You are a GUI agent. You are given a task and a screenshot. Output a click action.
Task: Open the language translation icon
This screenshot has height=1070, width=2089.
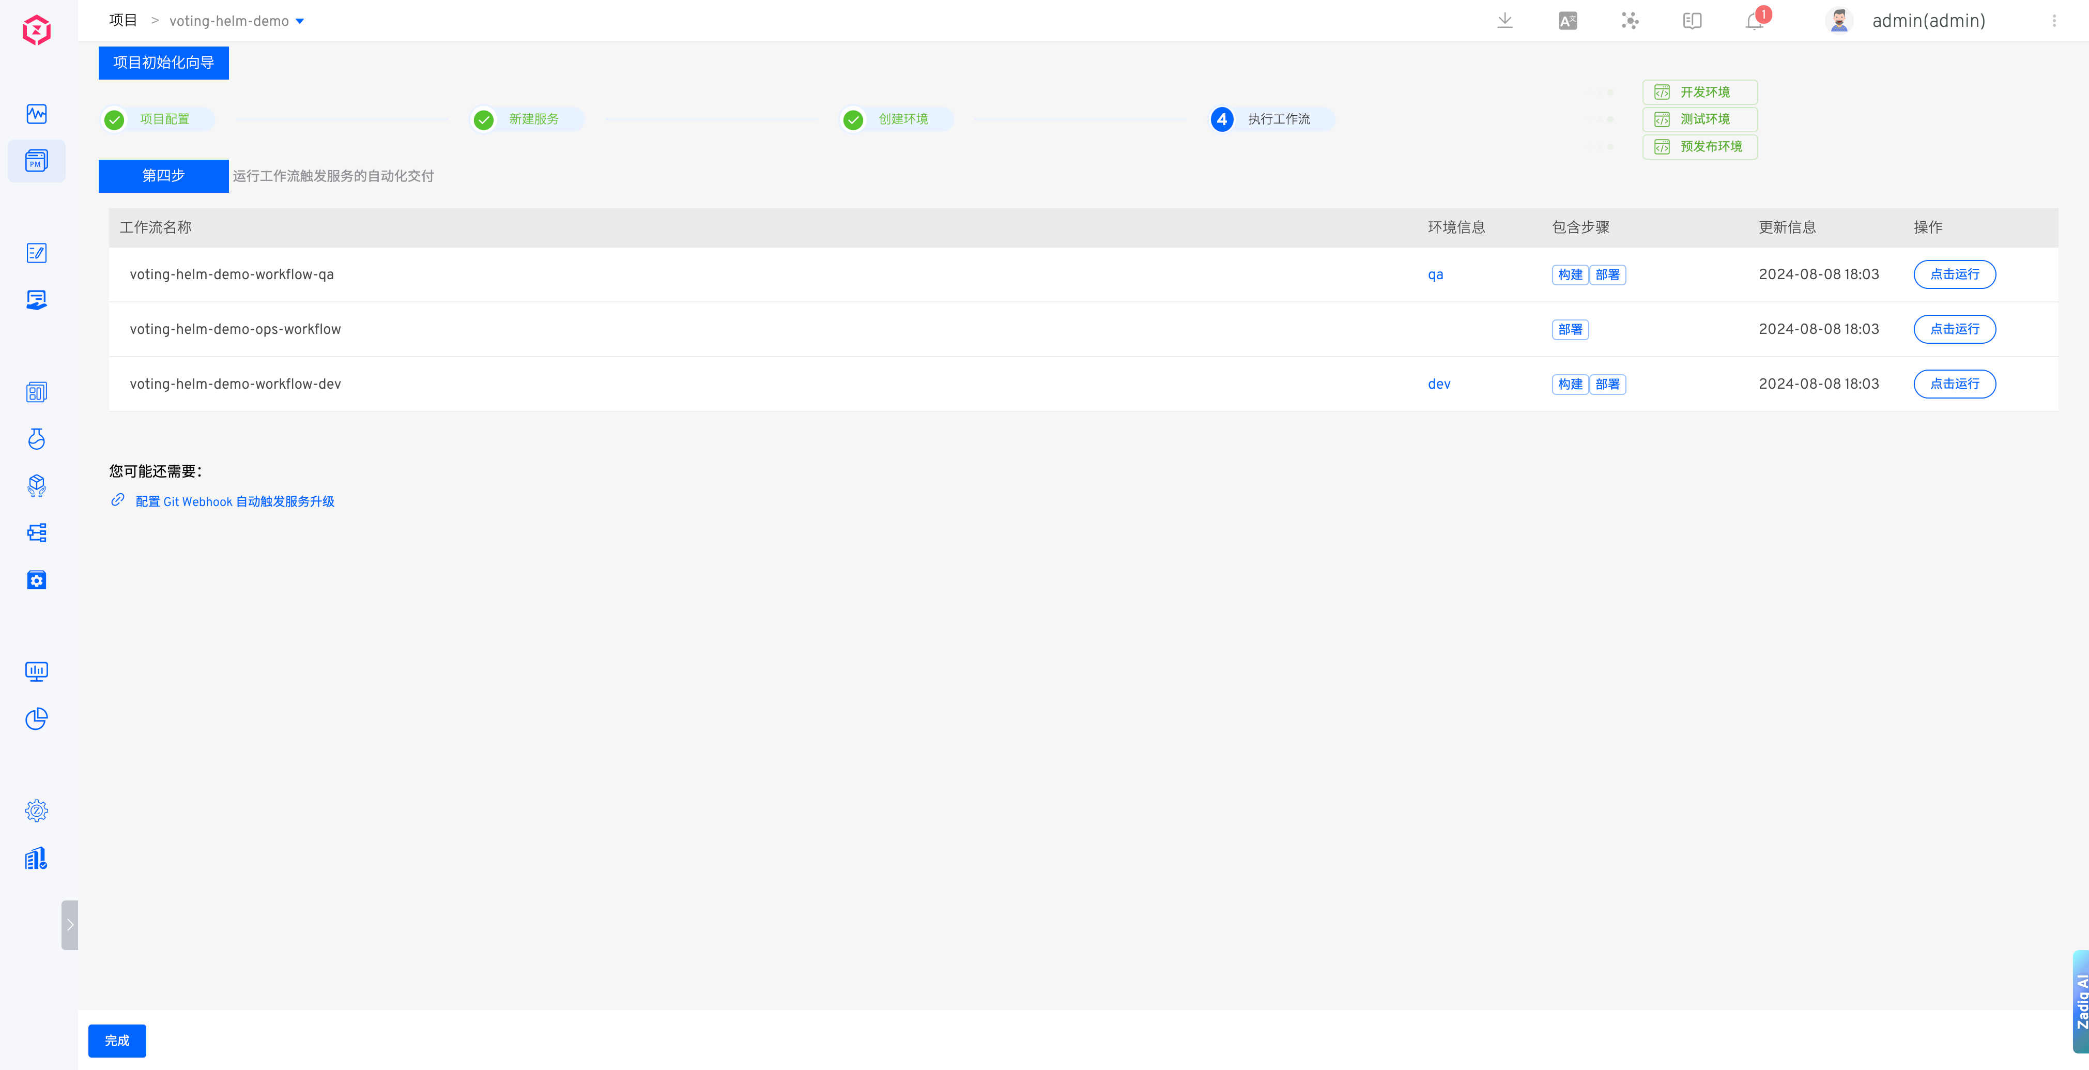coord(1568,21)
